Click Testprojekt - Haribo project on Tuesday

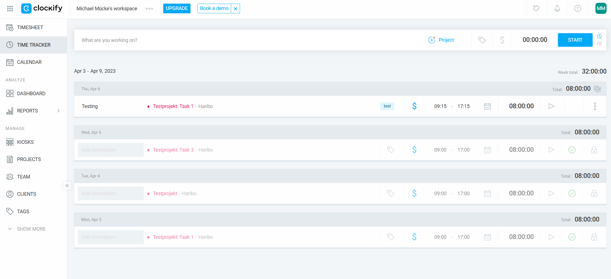coord(172,193)
